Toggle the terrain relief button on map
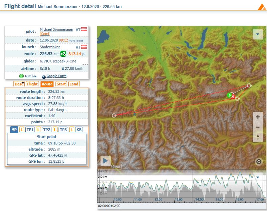Screen dimensions: 267x211 (x=258, y=137)
